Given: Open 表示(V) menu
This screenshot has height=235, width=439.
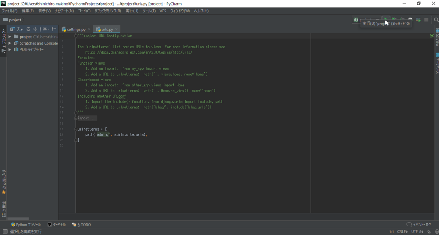Looking at the screenshot, I should point(44,11).
